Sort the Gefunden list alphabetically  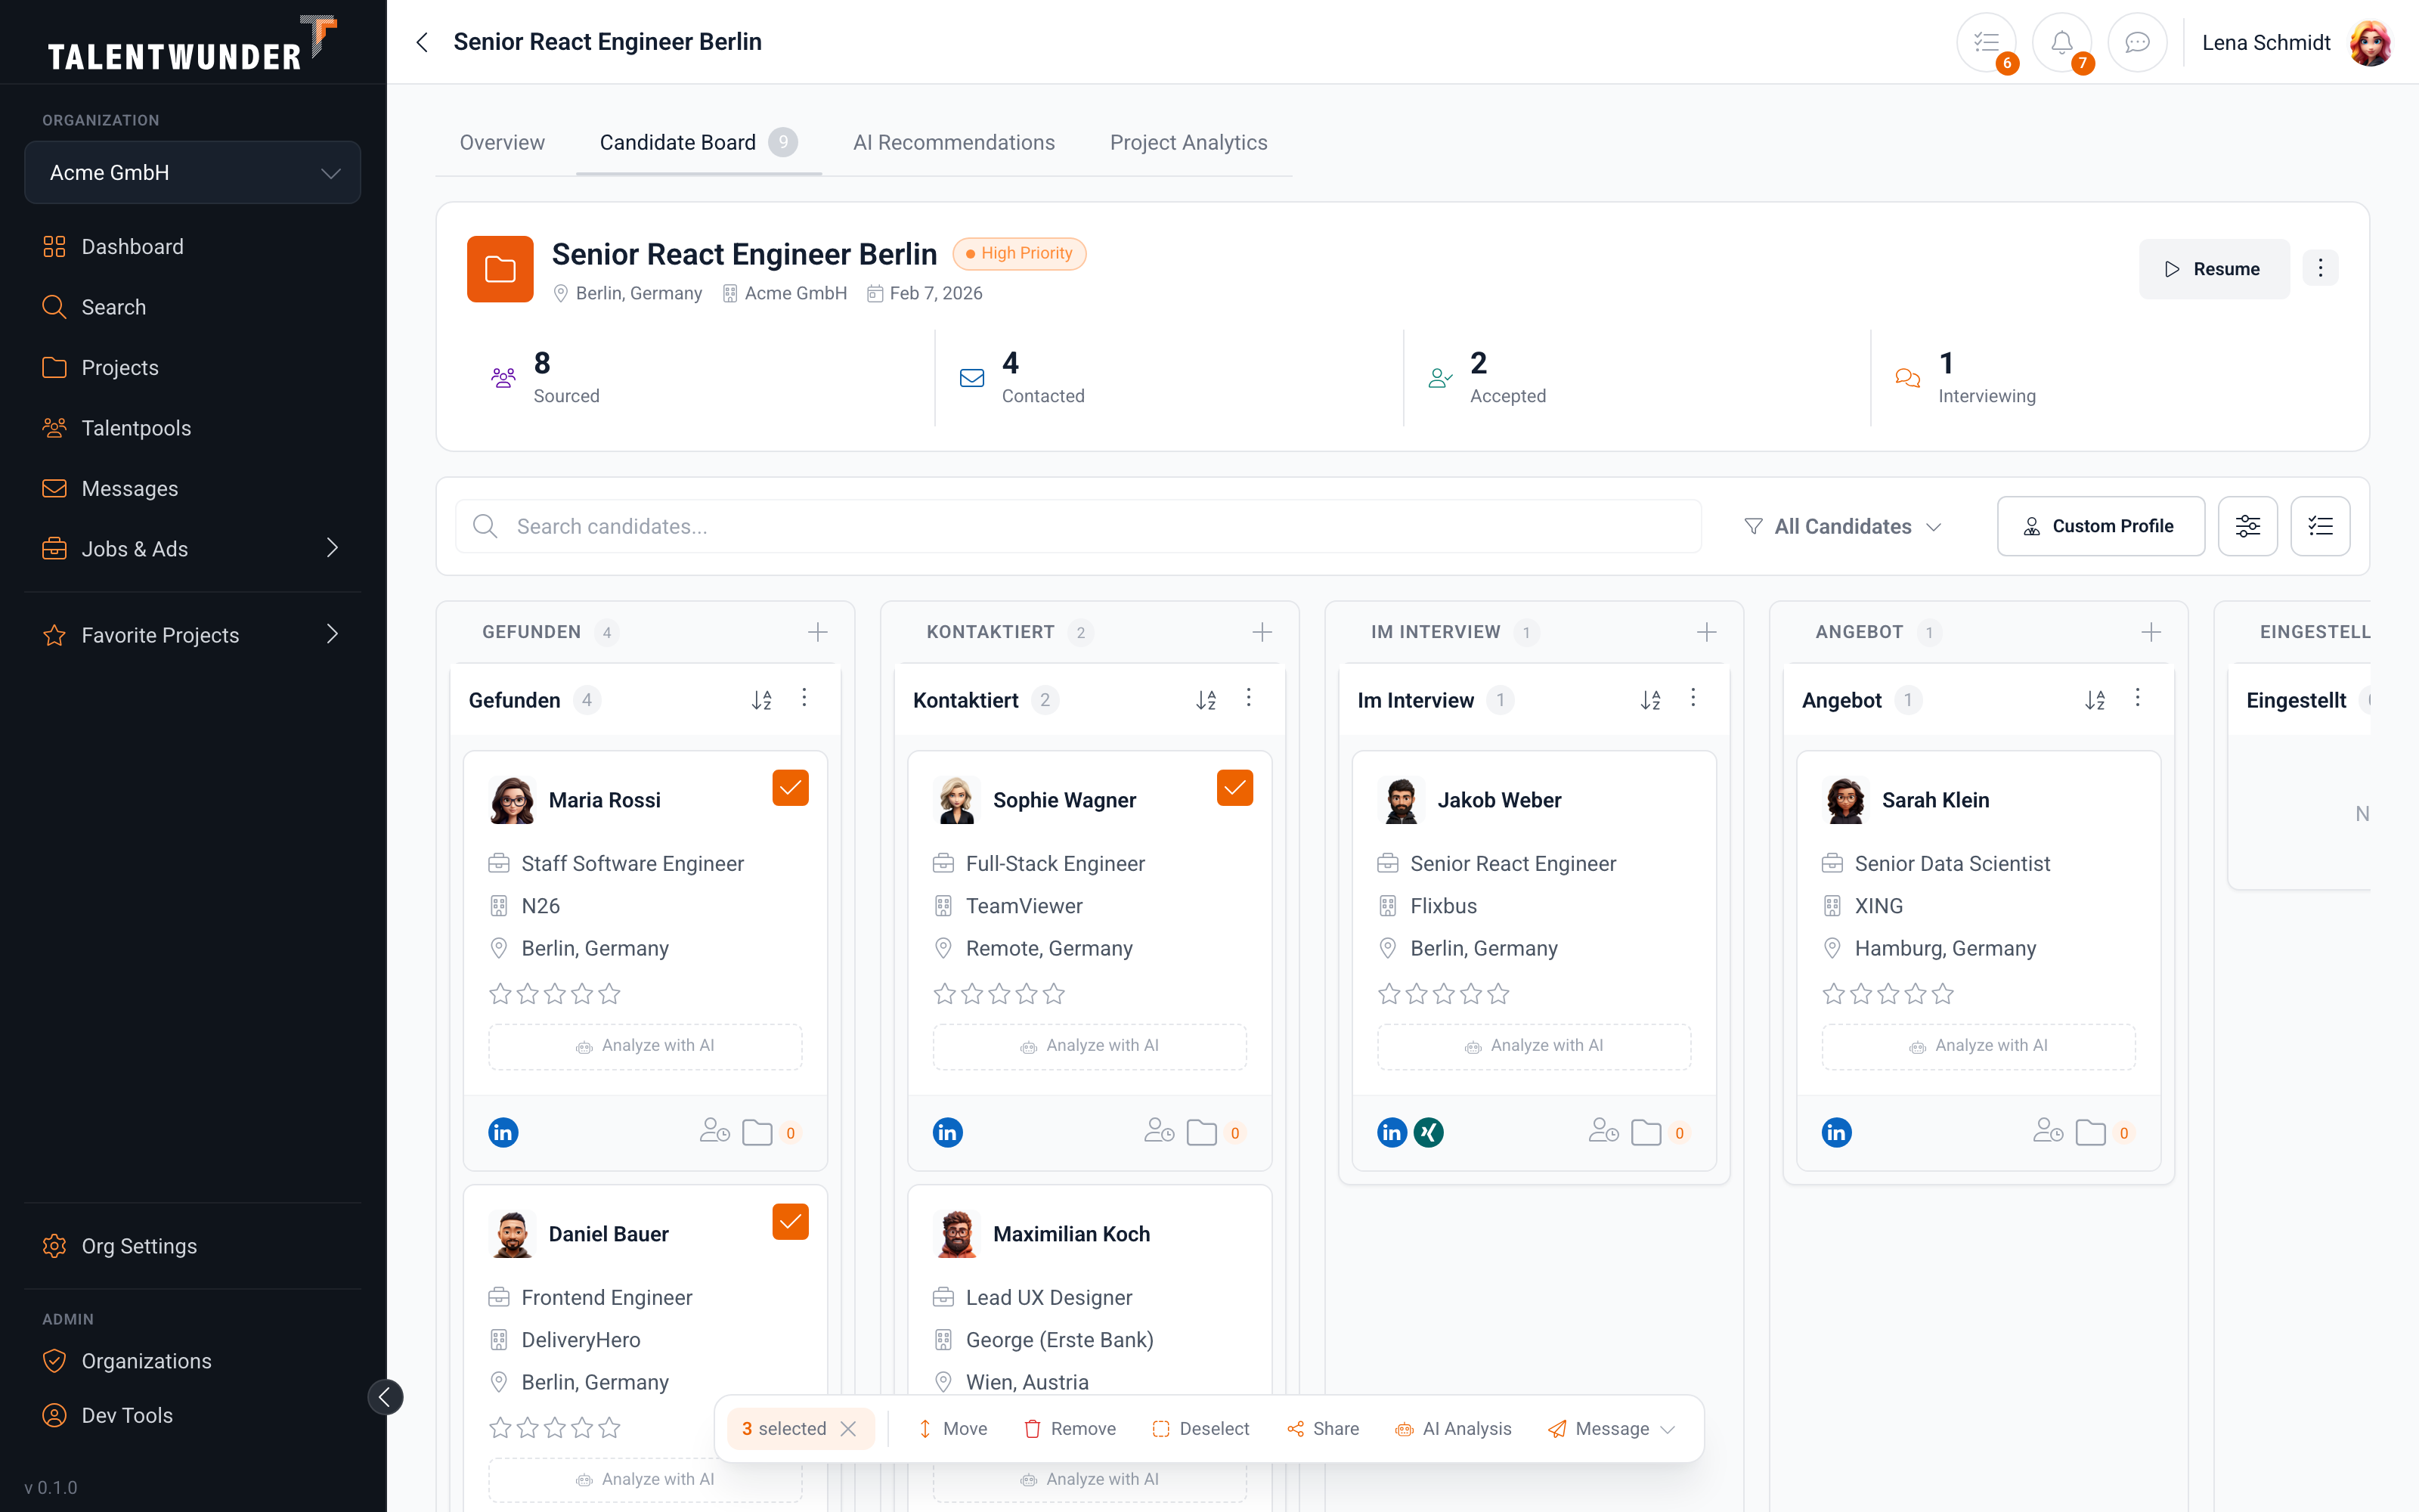762,700
